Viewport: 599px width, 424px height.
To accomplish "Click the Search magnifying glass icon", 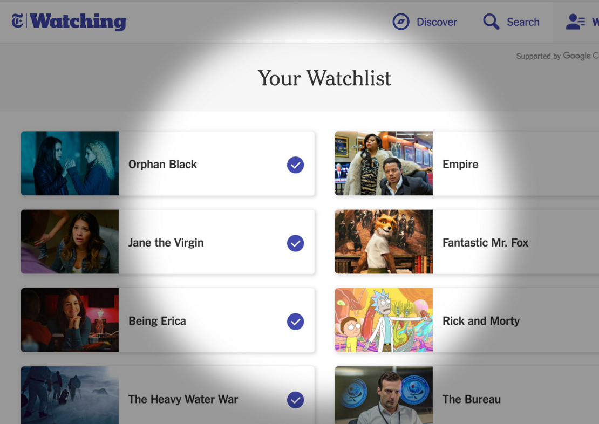I will point(491,22).
